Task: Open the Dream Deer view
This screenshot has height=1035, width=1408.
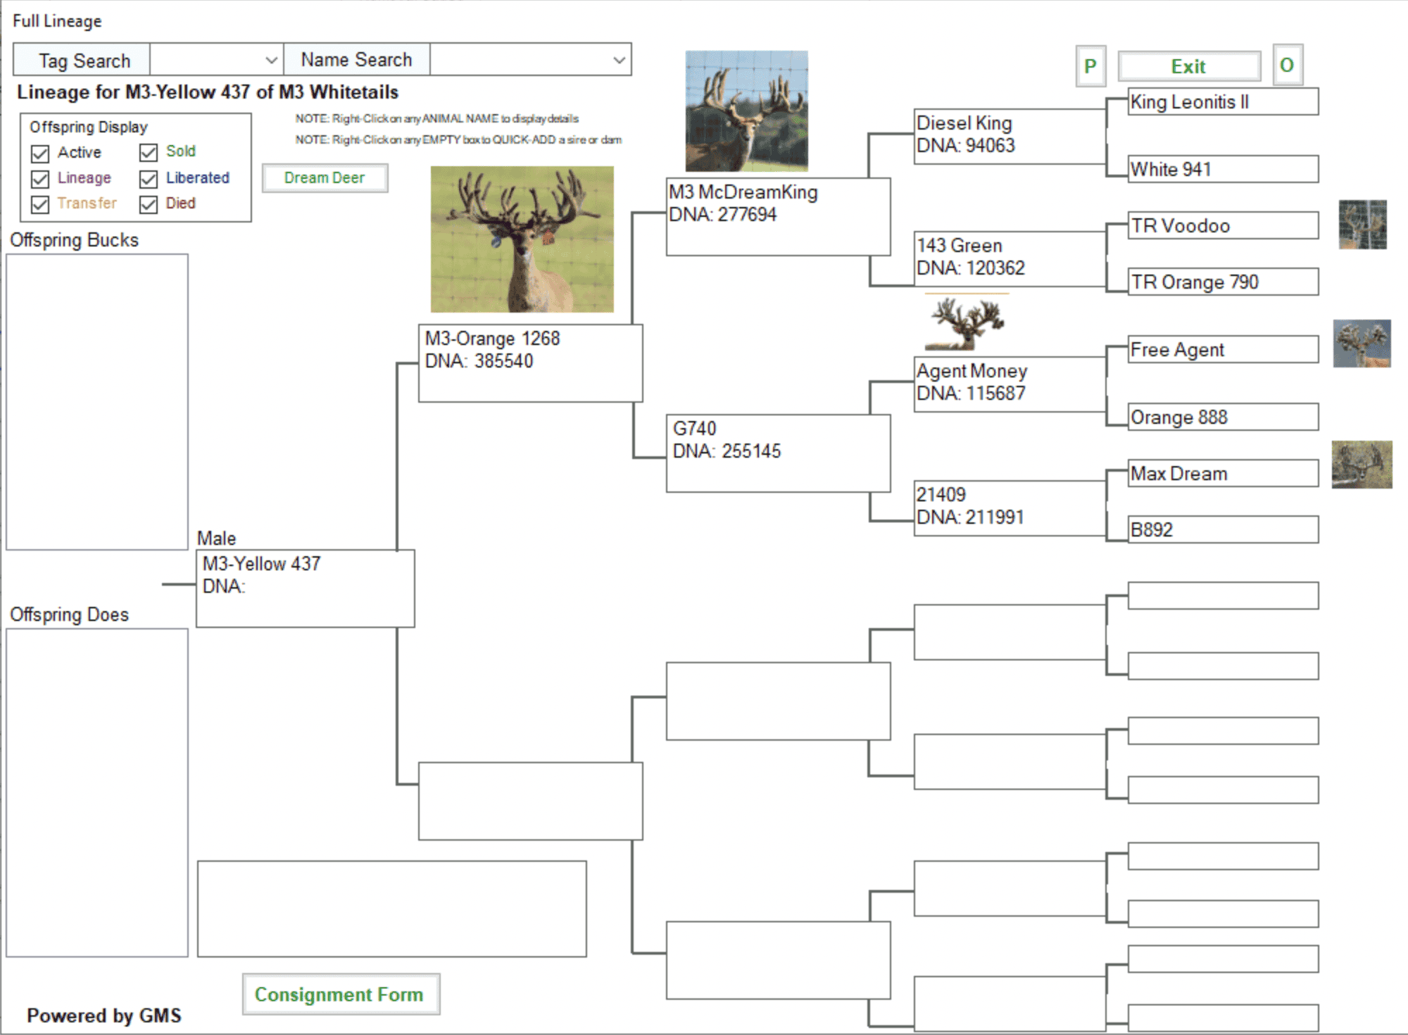Action: coord(325,177)
